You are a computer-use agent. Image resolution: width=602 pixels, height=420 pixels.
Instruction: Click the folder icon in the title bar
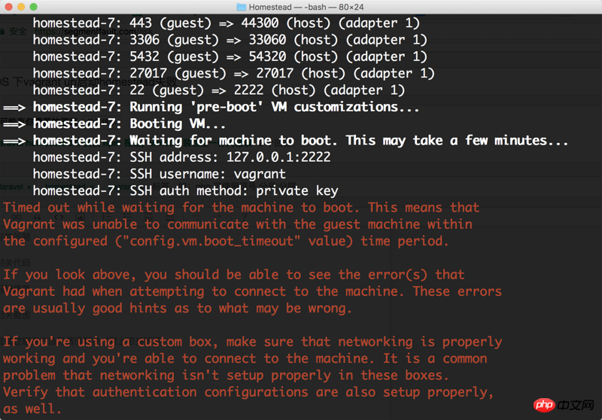(242, 7)
